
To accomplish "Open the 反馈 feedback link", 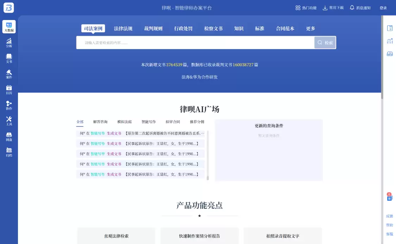I will tap(389, 216).
